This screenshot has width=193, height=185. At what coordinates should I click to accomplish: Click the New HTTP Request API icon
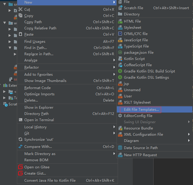tap(120, 155)
